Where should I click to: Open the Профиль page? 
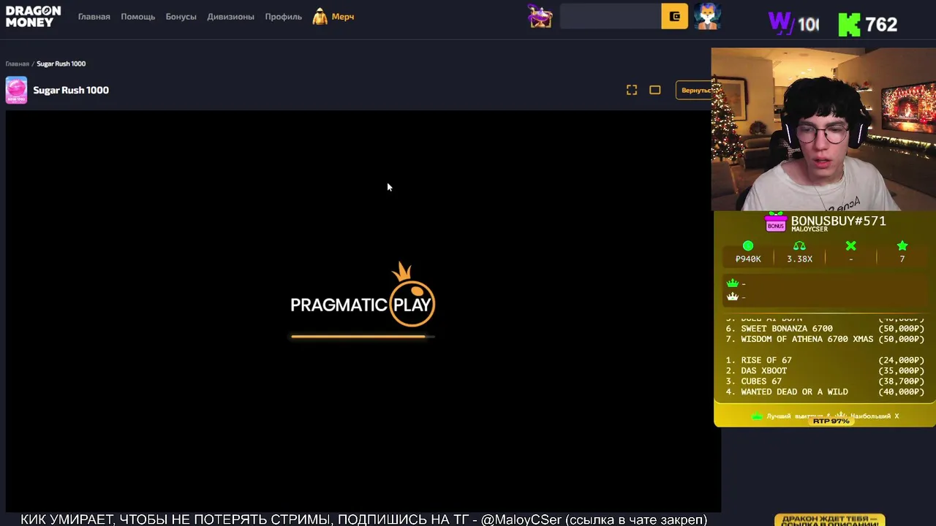coord(283,17)
